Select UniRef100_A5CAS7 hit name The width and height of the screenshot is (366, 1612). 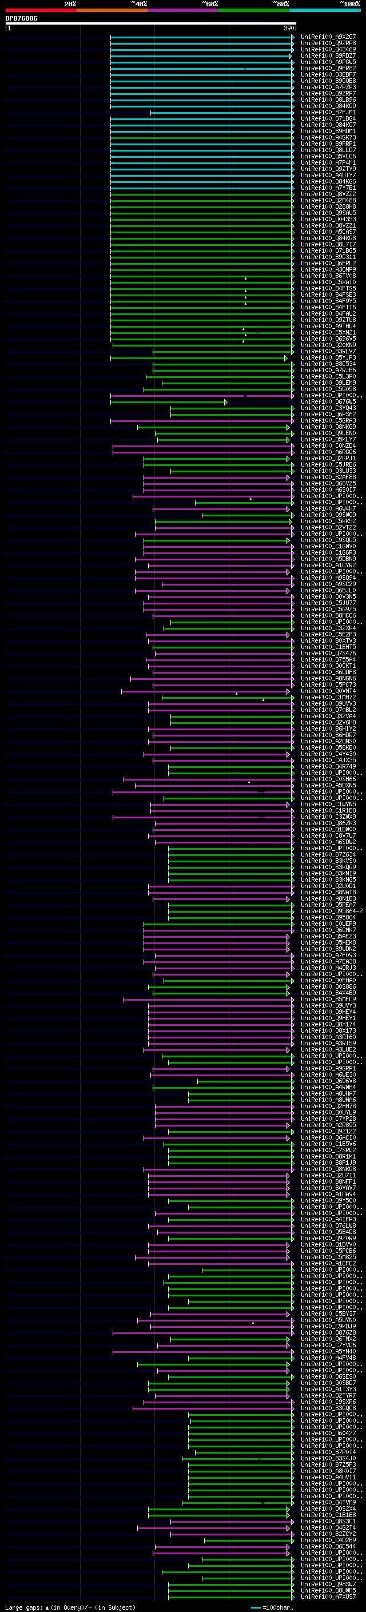pos(328,232)
